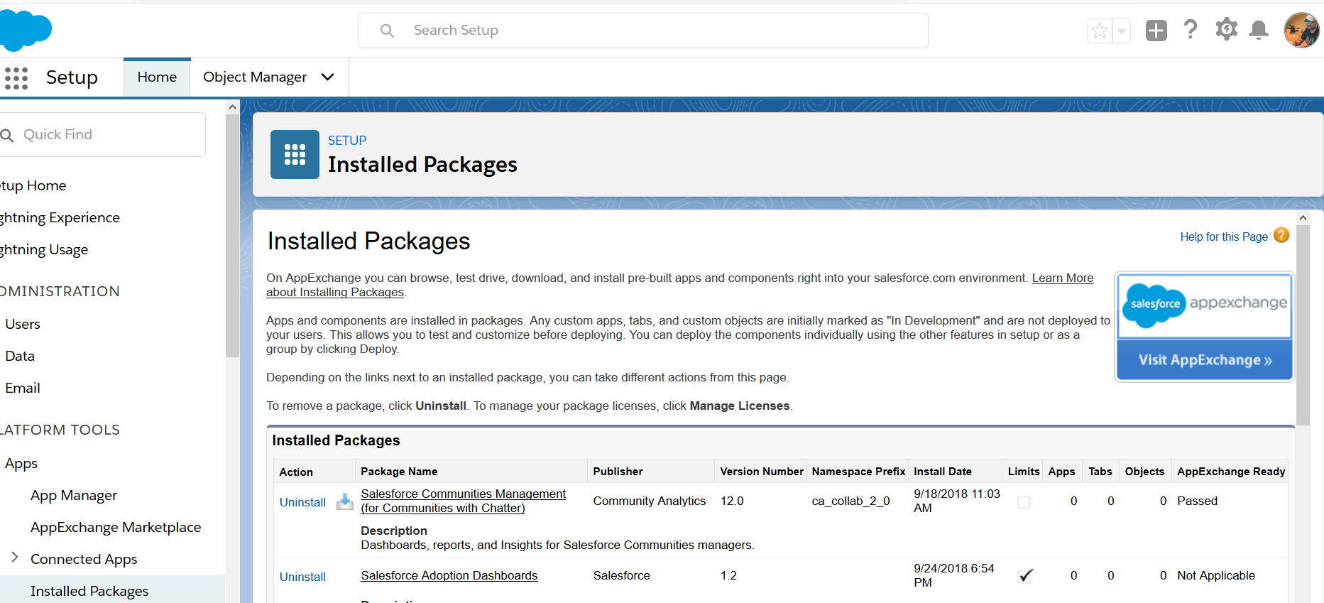Uninstall the Salesforce Adoption Dashboards package
Viewport: 1324px width, 603px height.
(302, 577)
